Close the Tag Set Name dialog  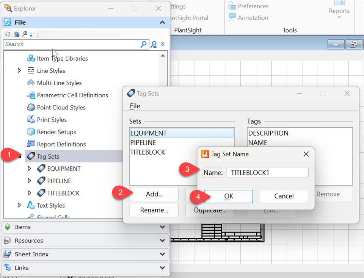coord(306,154)
